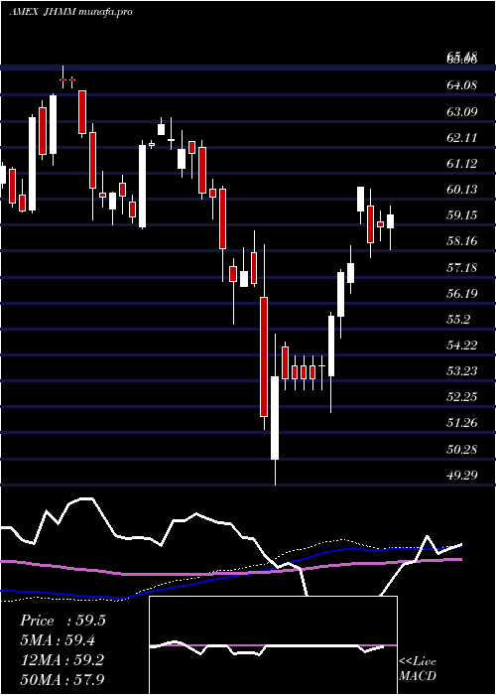Click the 50.28 price axis label
This screenshot has height=695, width=496.
[462, 450]
